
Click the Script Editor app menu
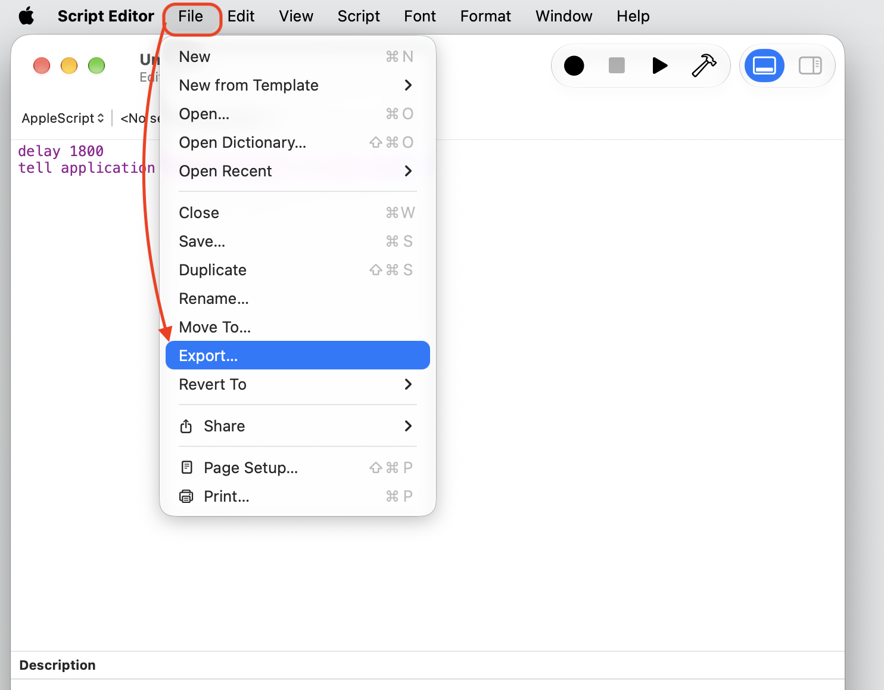click(106, 16)
